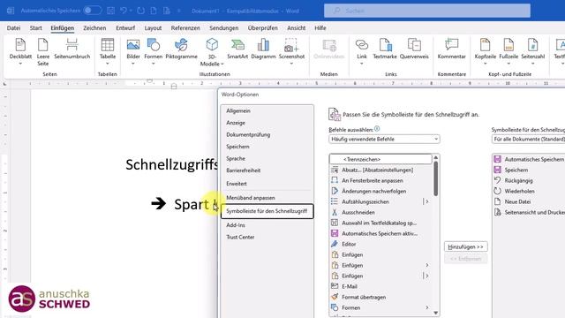Screen dimensions: 565x318
Task: Expand the Aufzählungszeichen submenu arrow
Action: [x=427, y=201]
